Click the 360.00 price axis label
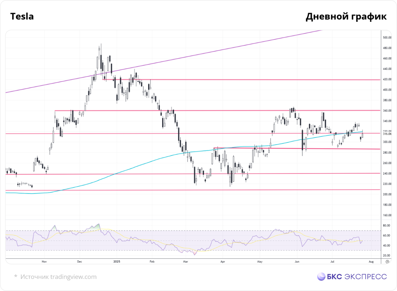 click(x=387, y=111)
